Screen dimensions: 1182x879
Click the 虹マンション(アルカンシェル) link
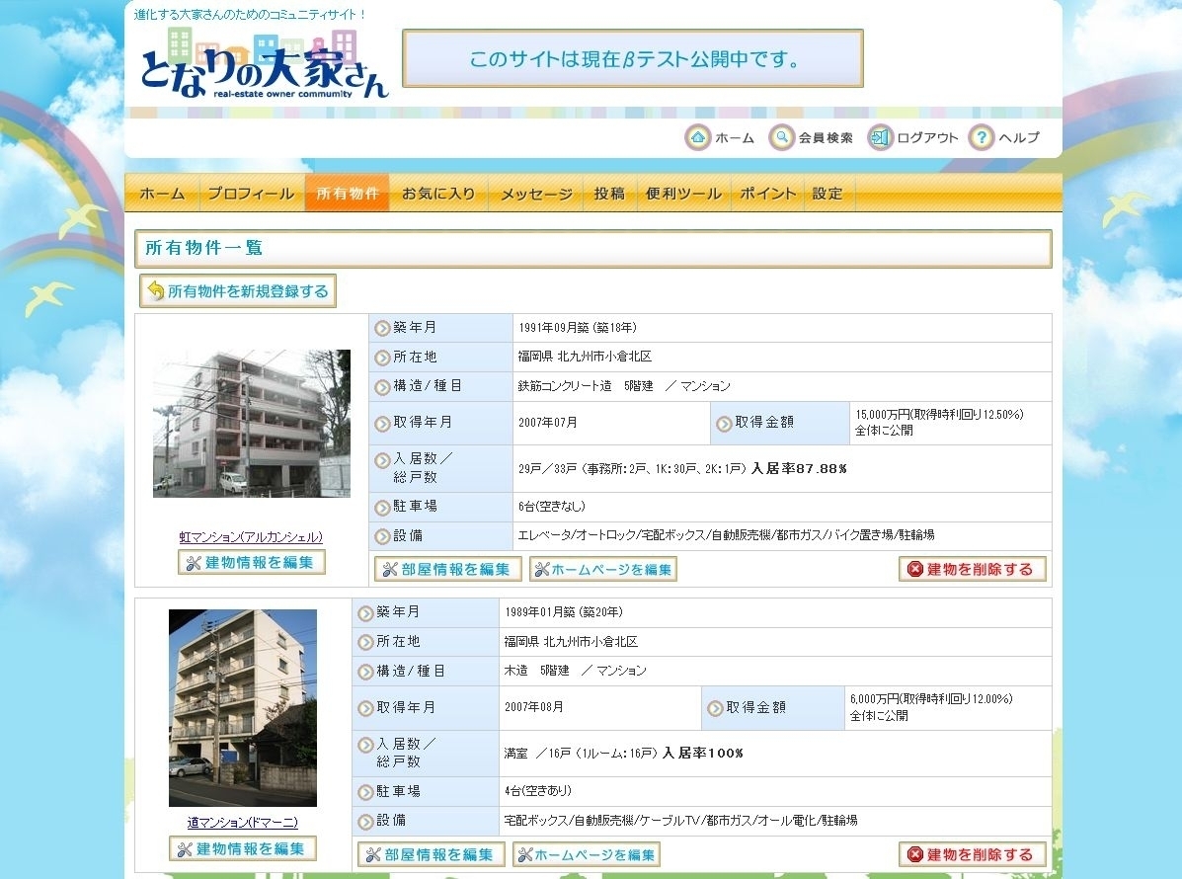[251, 536]
